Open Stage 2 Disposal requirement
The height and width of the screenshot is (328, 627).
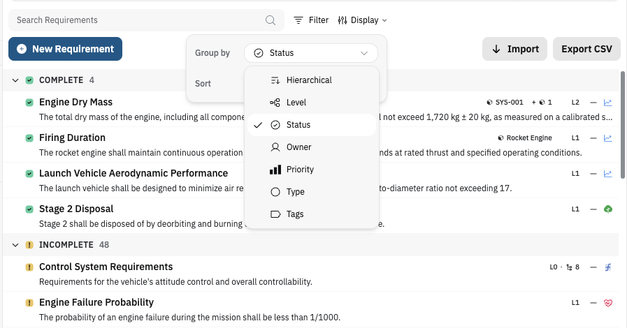coord(76,209)
